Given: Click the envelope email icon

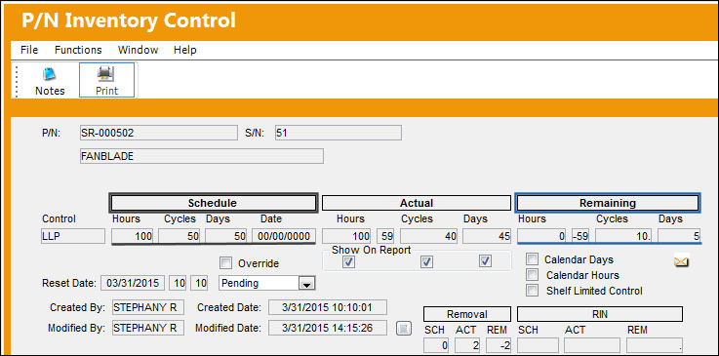Looking at the screenshot, I should [x=681, y=261].
